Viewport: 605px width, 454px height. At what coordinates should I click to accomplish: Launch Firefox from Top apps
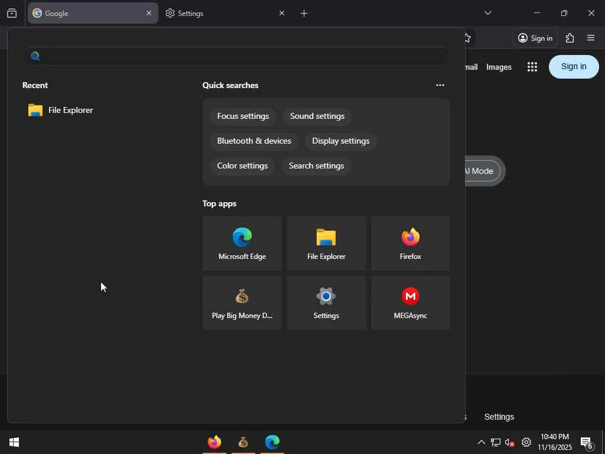coord(410,244)
